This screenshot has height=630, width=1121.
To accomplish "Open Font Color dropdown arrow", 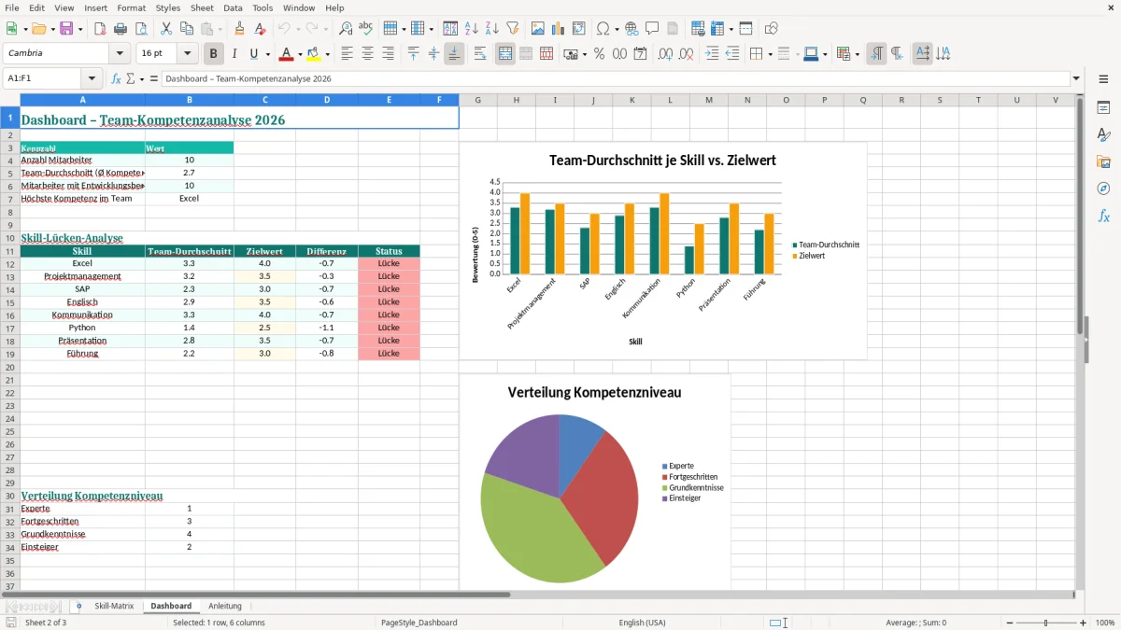I will click(x=300, y=54).
